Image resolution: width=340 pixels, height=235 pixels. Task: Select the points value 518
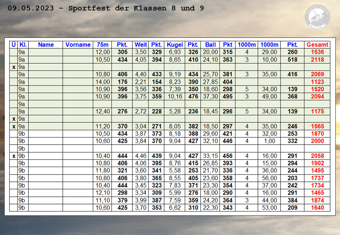pyautogui.click(x=292, y=59)
